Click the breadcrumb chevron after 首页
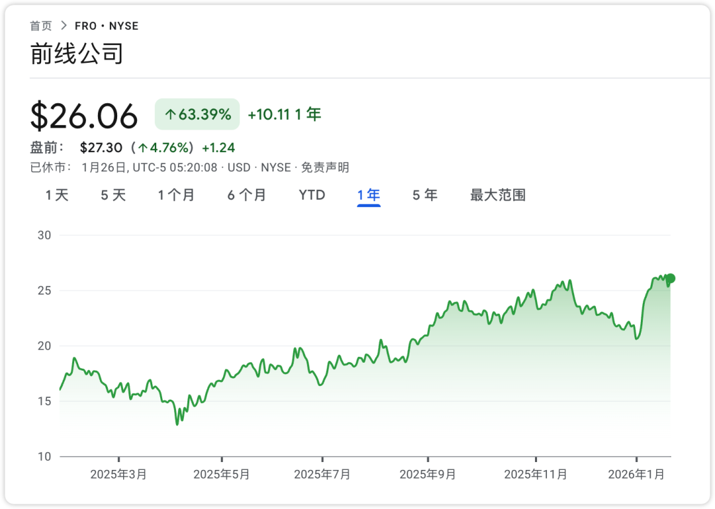 64,26
